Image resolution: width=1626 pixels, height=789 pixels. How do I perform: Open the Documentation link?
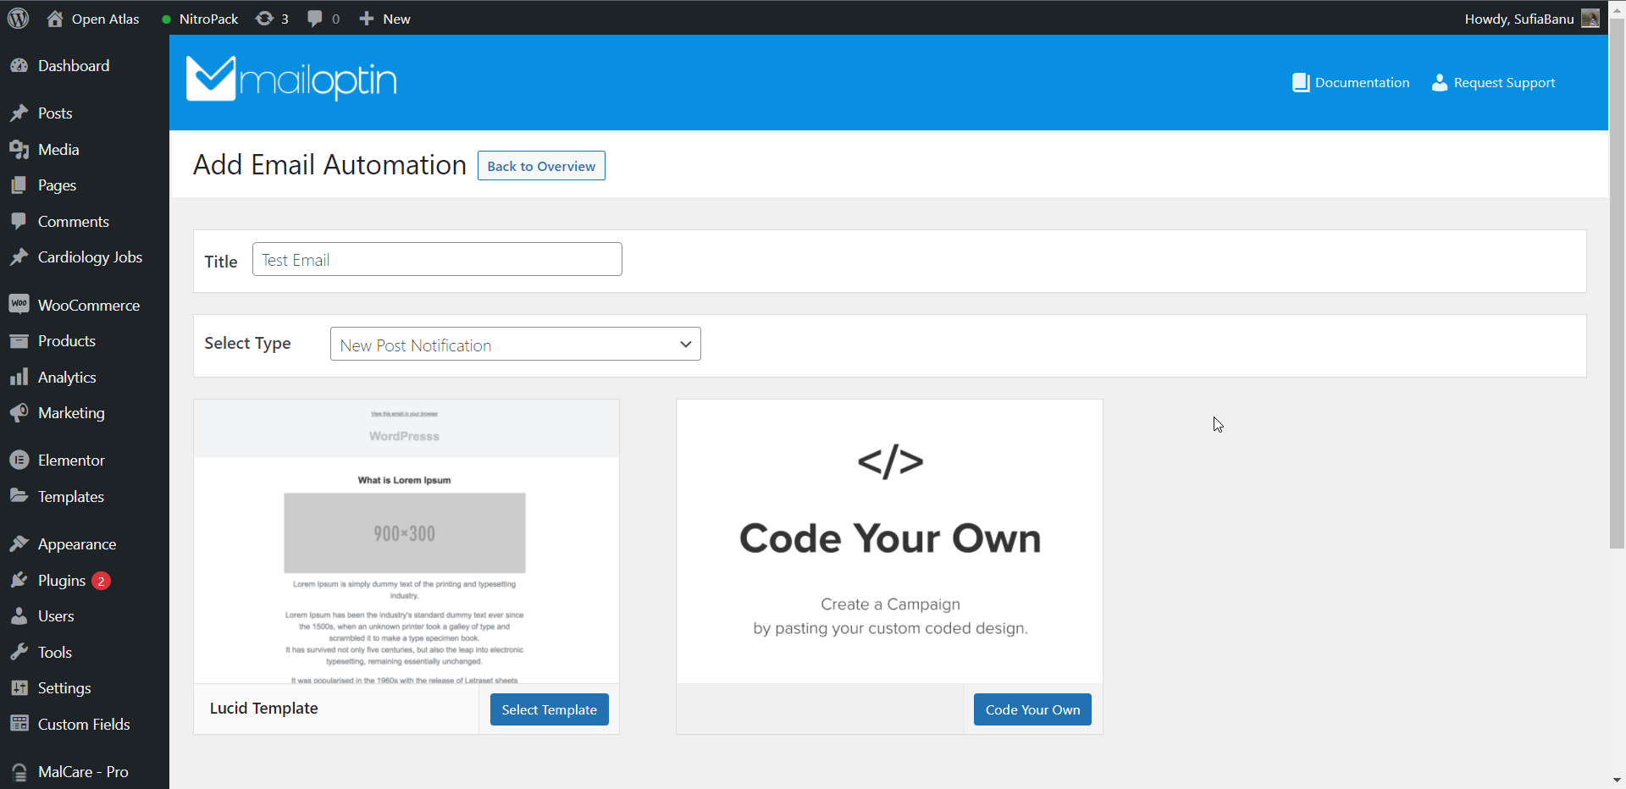coord(1351,82)
